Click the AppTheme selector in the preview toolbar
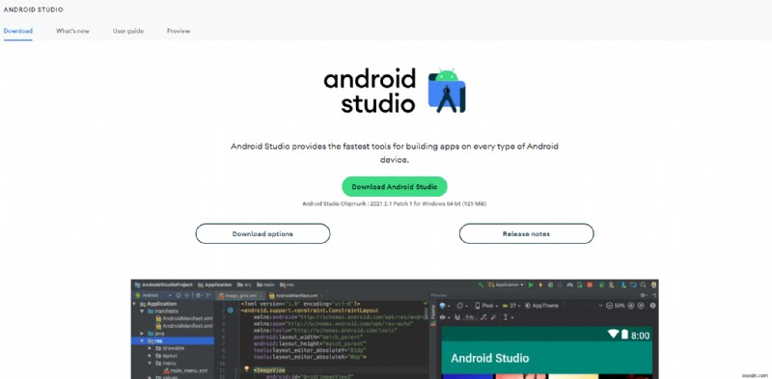Viewport: 772px width, 379px height. pos(541,306)
